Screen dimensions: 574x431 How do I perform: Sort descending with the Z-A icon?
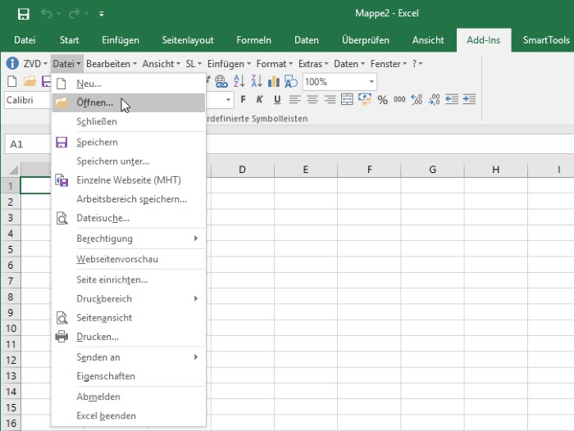click(257, 81)
